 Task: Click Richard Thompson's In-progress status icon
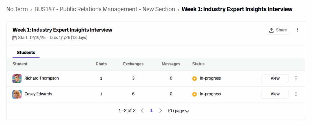[194, 78]
